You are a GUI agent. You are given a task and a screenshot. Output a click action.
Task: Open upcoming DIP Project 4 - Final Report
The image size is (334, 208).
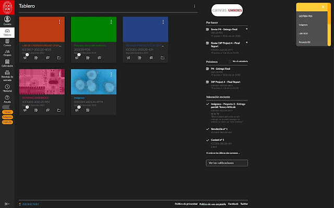tap(225, 82)
